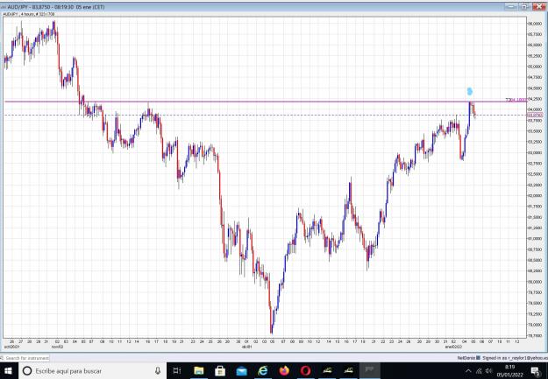Click the 'nov02' month label on date axis
The width and height of the screenshot is (548, 379).
[x=57, y=347]
